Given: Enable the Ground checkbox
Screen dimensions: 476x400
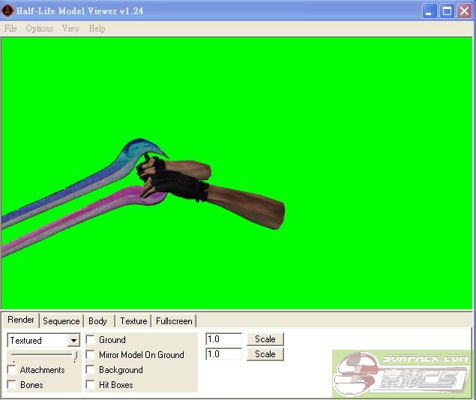Looking at the screenshot, I should 91,340.
